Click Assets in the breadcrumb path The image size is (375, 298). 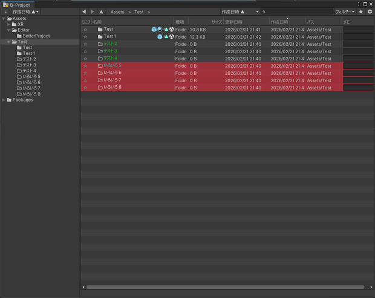pos(117,12)
